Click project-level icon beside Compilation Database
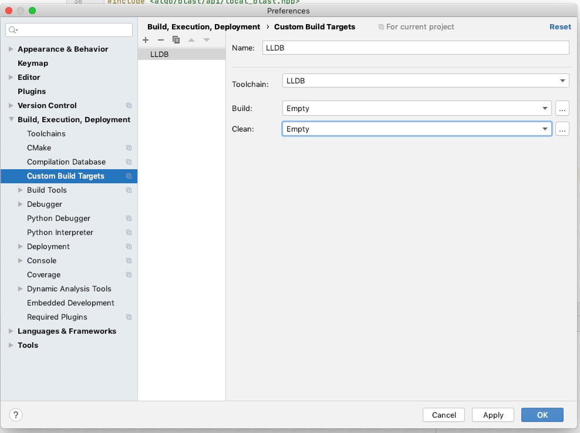The width and height of the screenshot is (580, 433). [129, 162]
